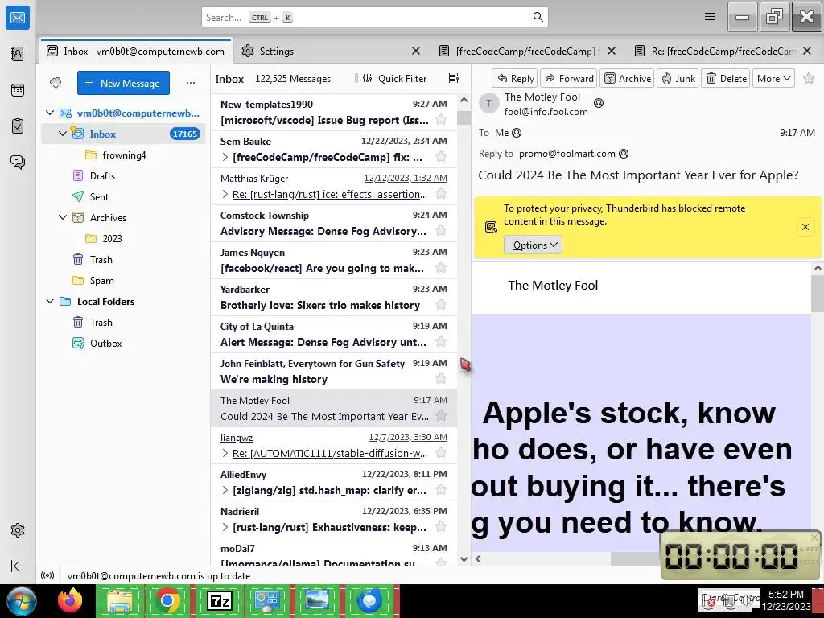Open the Thunderbird application menu
This screenshot has width=824, height=618.
(x=710, y=17)
